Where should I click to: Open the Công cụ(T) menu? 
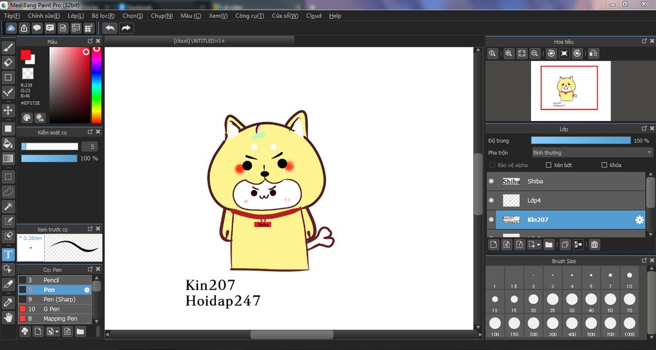click(249, 16)
